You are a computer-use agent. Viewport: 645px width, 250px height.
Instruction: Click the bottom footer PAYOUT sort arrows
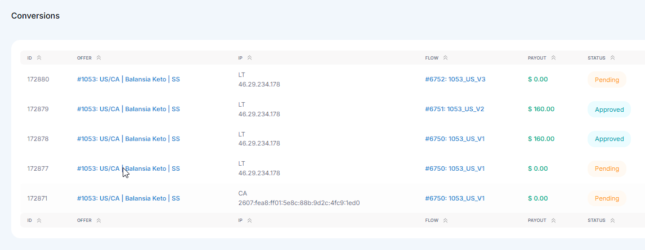(x=553, y=220)
